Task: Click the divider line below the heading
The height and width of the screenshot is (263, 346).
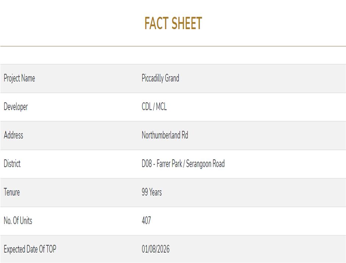Action: [x=173, y=46]
